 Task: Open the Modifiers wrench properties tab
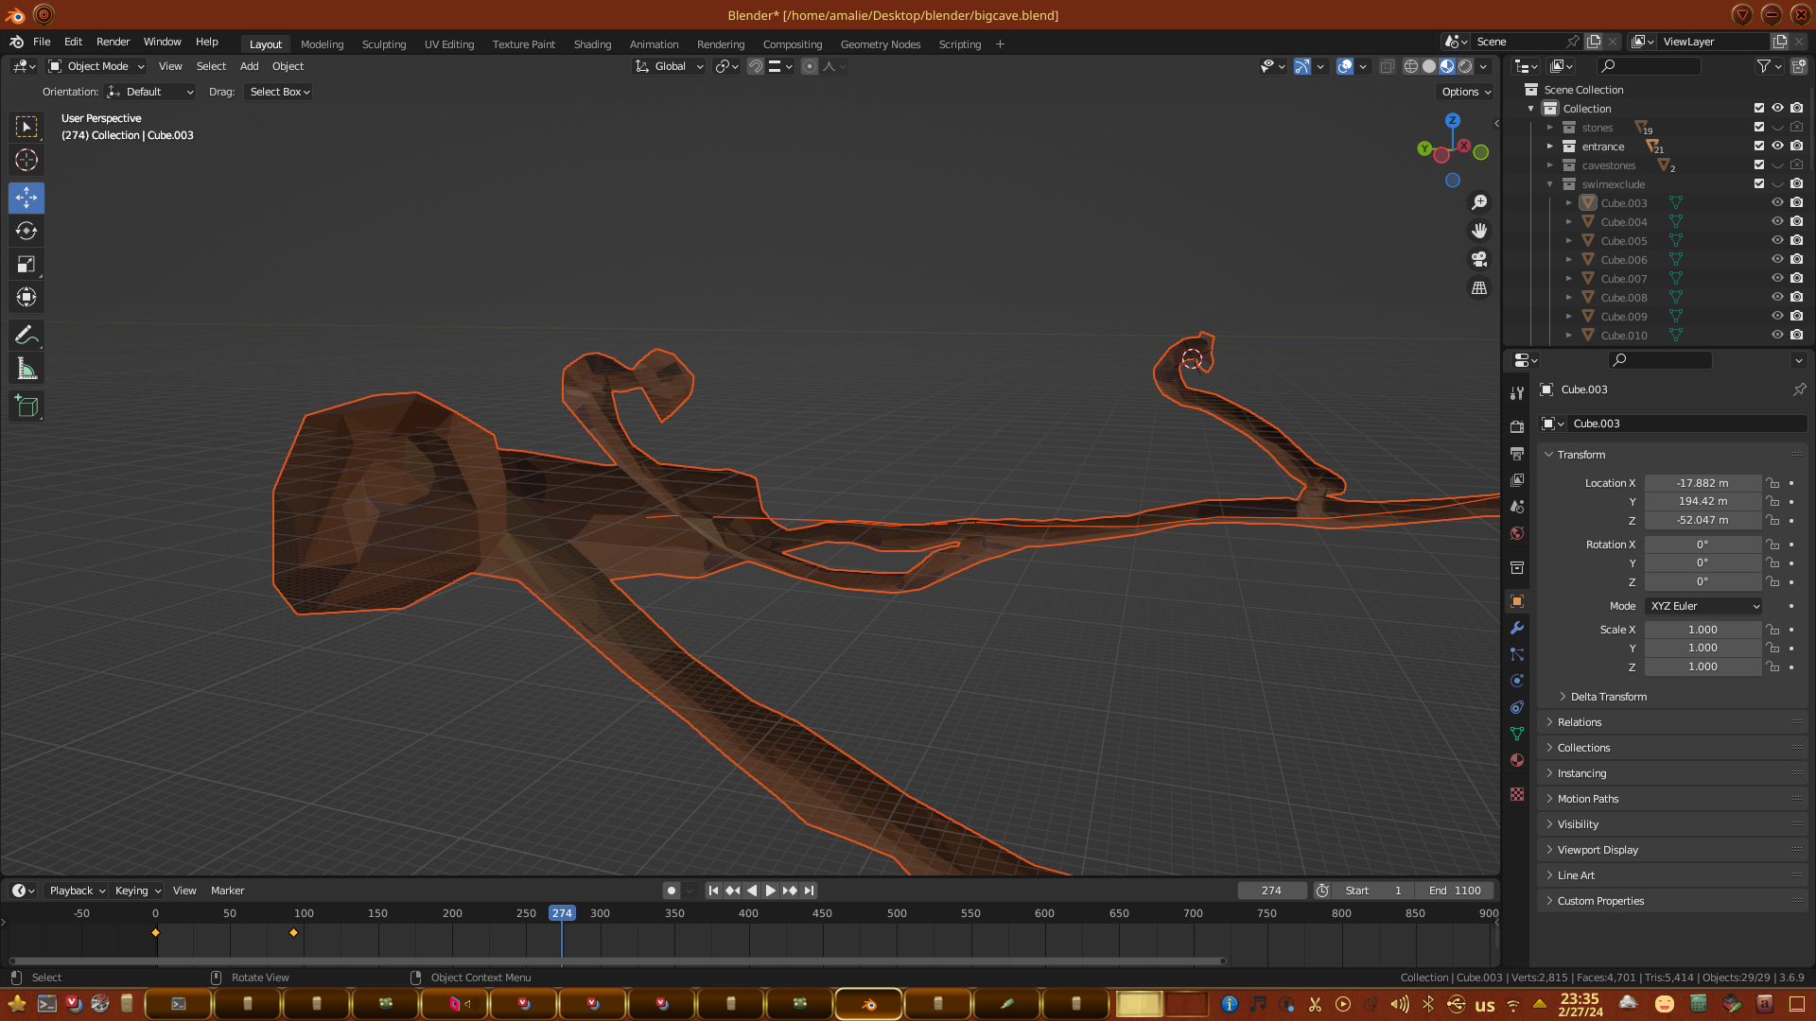(x=1517, y=629)
